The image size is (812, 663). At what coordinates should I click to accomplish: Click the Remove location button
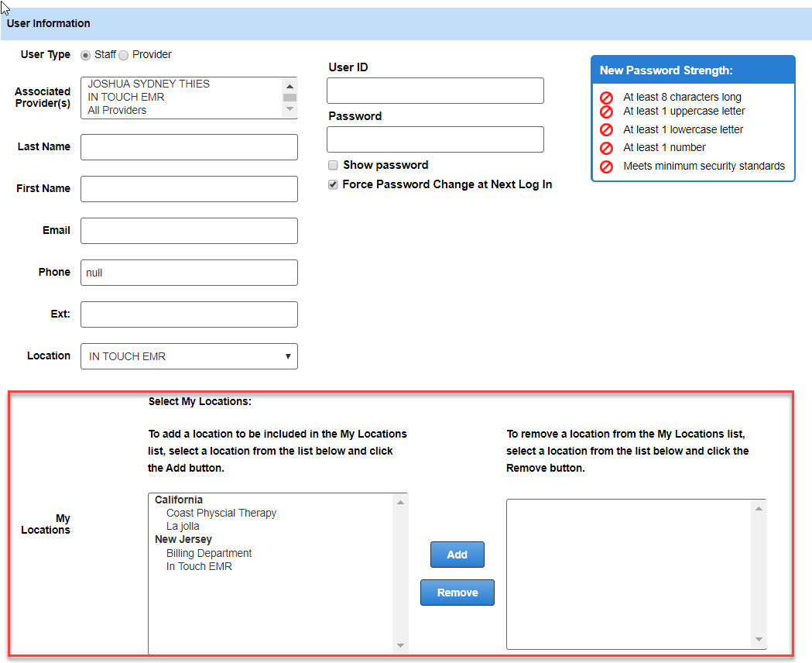tap(457, 593)
